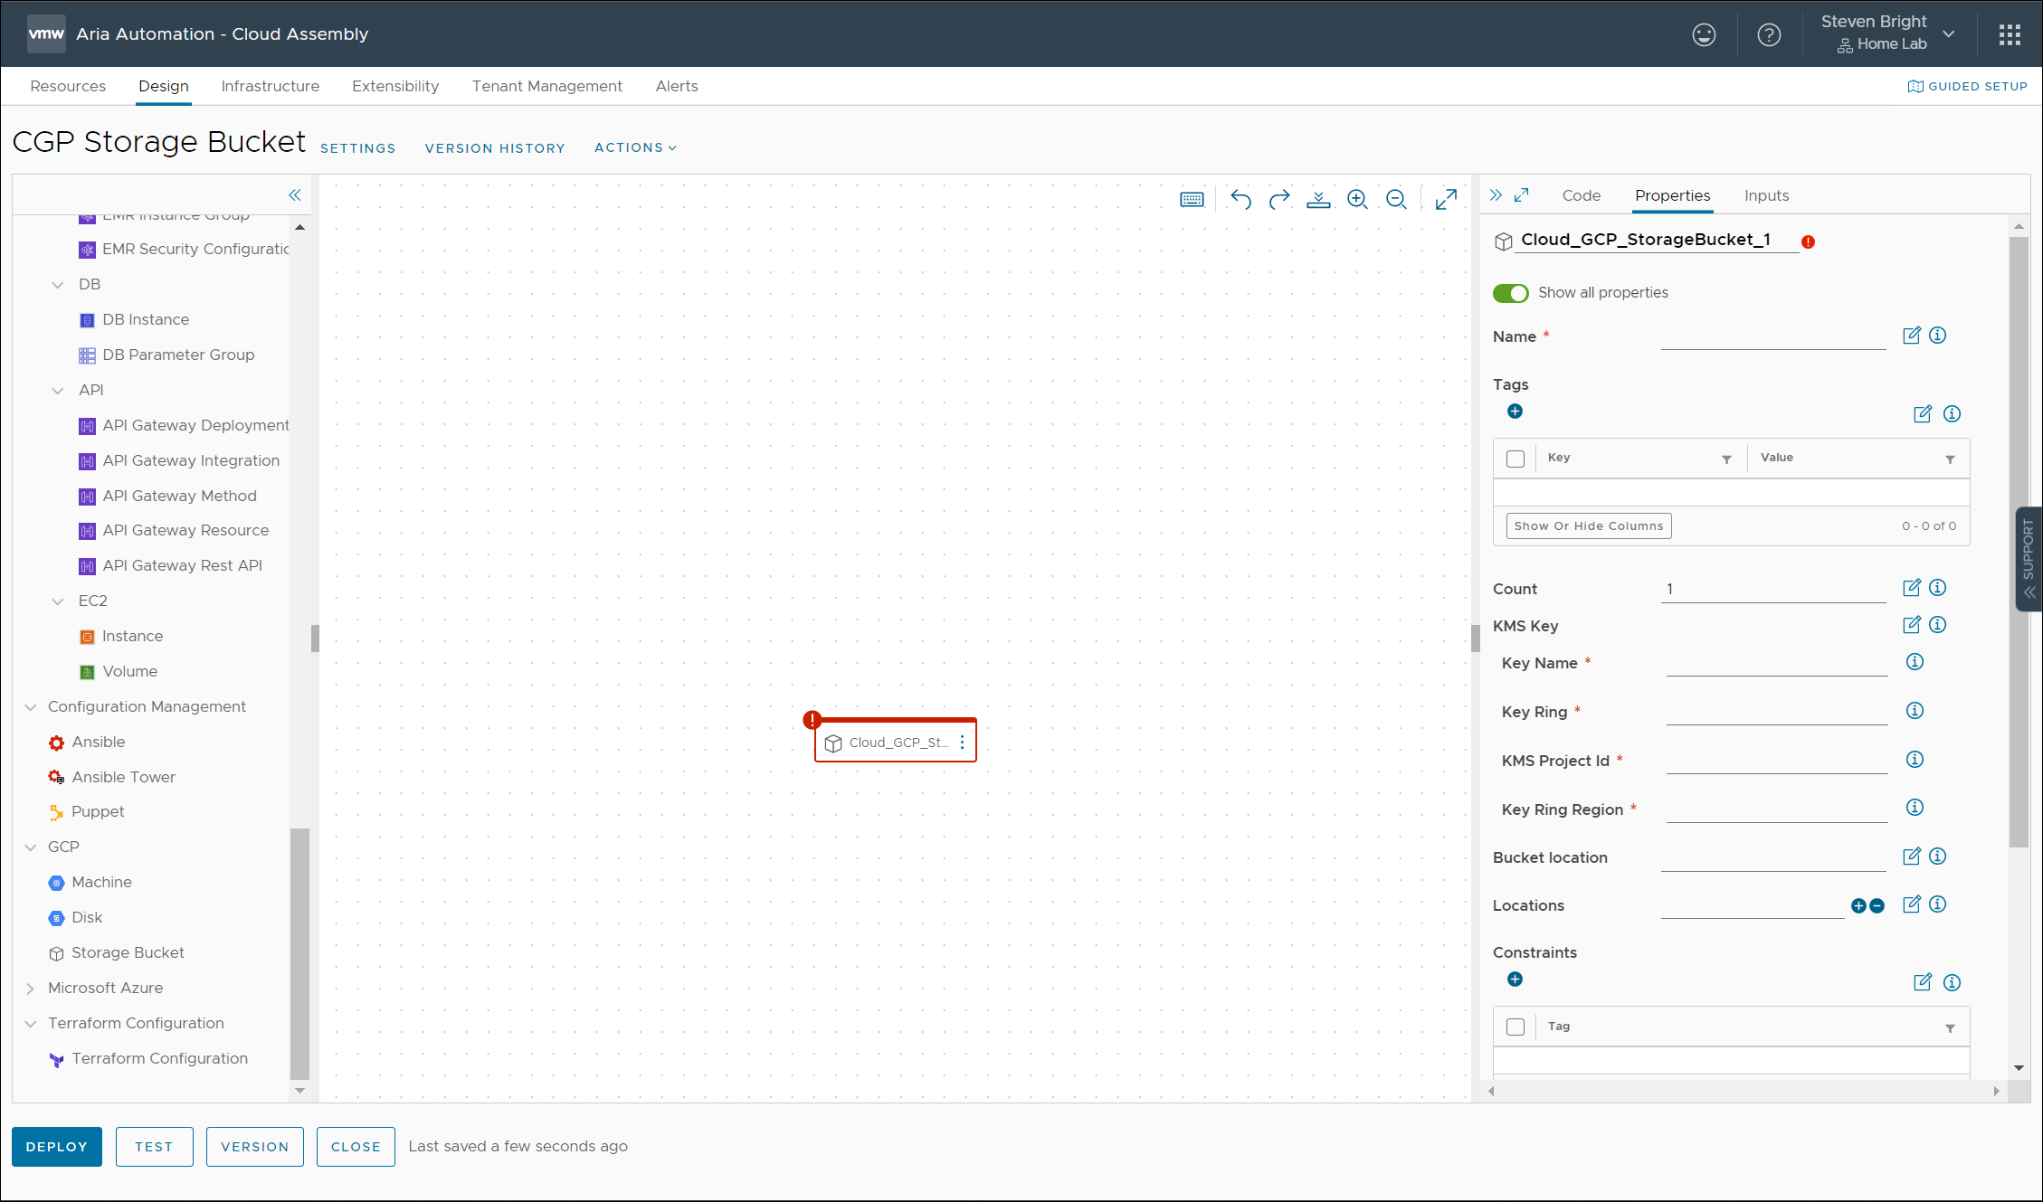Open keyboard shortcuts icon in canvas toolbar
2043x1202 pixels.
(x=1192, y=199)
